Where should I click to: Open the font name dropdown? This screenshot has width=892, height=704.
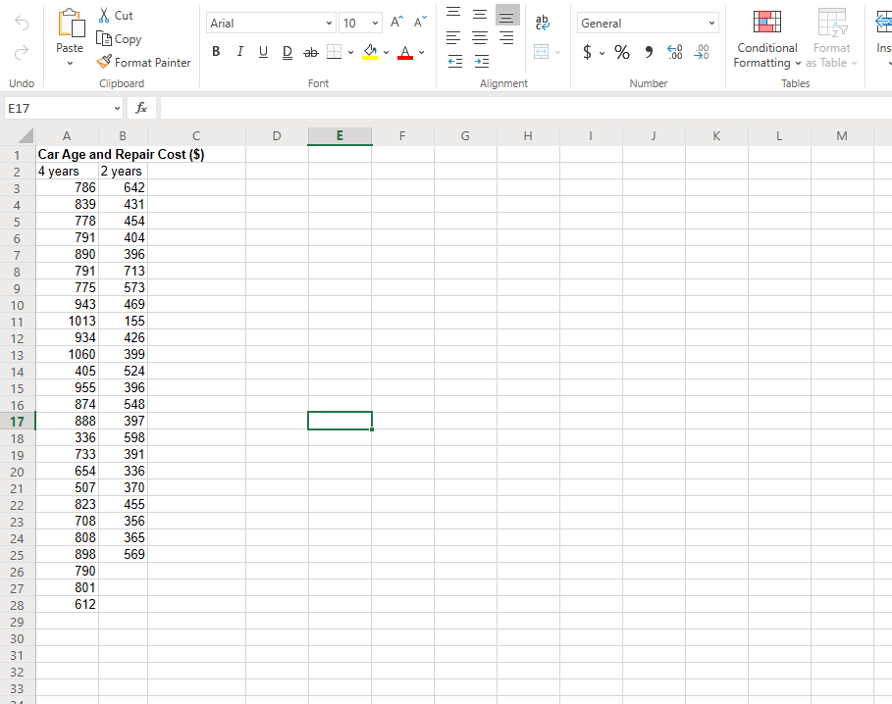point(328,22)
